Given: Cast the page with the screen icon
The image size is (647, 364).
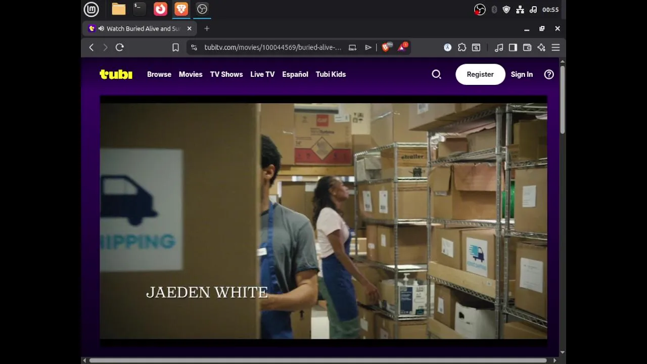Looking at the screenshot, I should coord(353,48).
